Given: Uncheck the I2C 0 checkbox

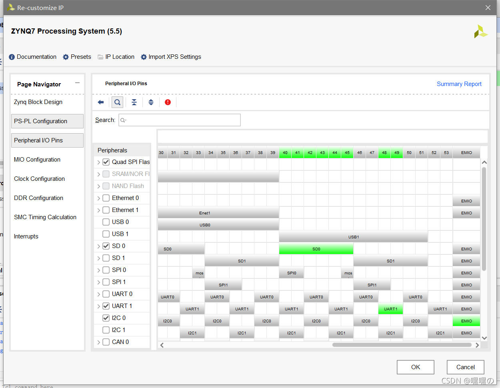Looking at the screenshot, I should click(106, 318).
